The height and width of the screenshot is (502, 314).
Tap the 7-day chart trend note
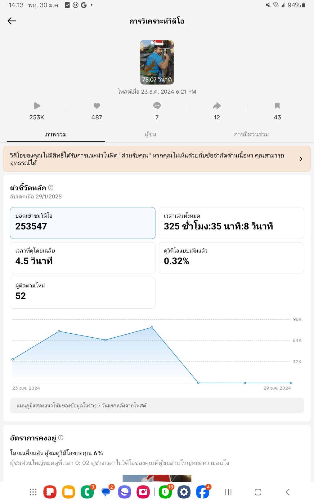click(x=157, y=406)
